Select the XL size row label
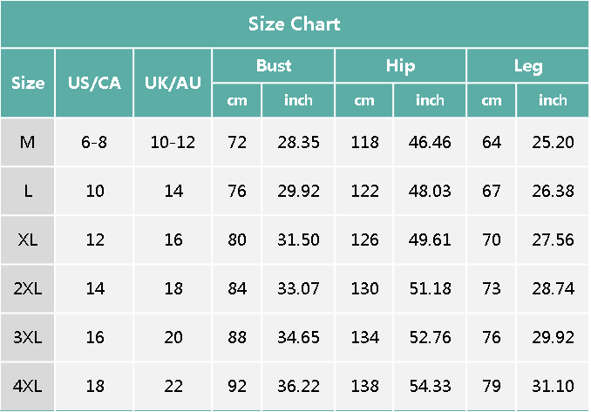 (28, 240)
